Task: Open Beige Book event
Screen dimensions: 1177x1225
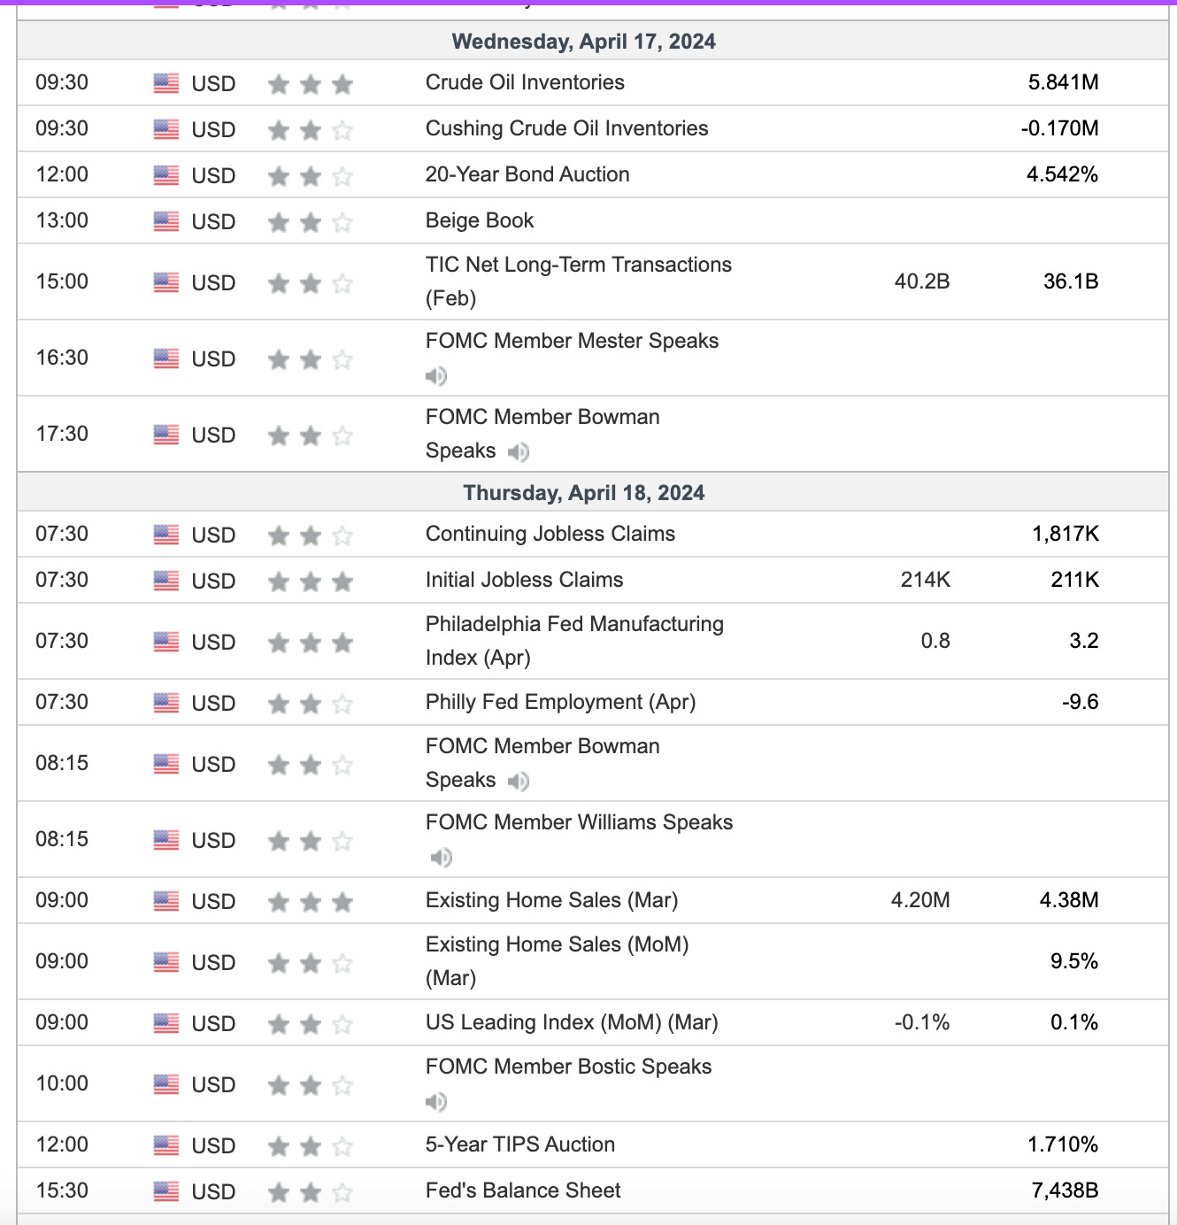Action: pyautogui.click(x=480, y=220)
